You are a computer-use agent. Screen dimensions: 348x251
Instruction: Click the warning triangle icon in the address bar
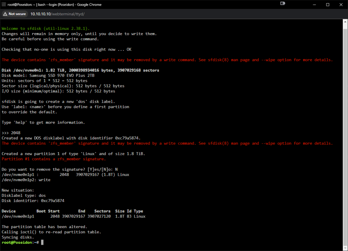5,14
